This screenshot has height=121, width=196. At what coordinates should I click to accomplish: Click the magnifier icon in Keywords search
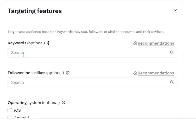coord(172,52)
